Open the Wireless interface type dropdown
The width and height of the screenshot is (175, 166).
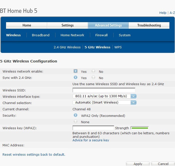click(x=104, y=96)
